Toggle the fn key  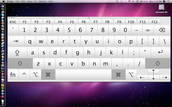[13, 74]
